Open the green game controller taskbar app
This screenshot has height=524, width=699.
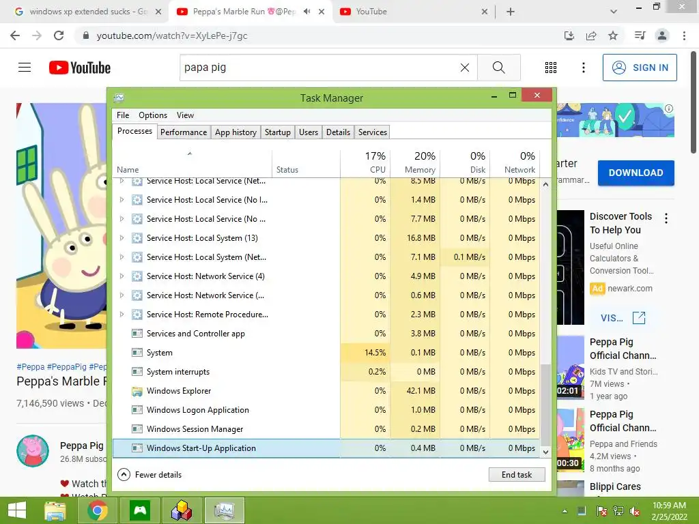140,510
